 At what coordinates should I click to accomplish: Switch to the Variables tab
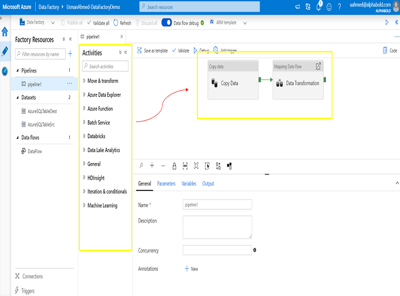coord(189,183)
